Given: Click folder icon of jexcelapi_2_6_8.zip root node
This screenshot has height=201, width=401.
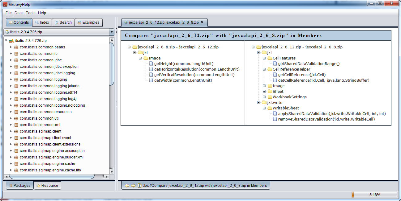Looking at the screenshot, I should [x=134, y=47].
